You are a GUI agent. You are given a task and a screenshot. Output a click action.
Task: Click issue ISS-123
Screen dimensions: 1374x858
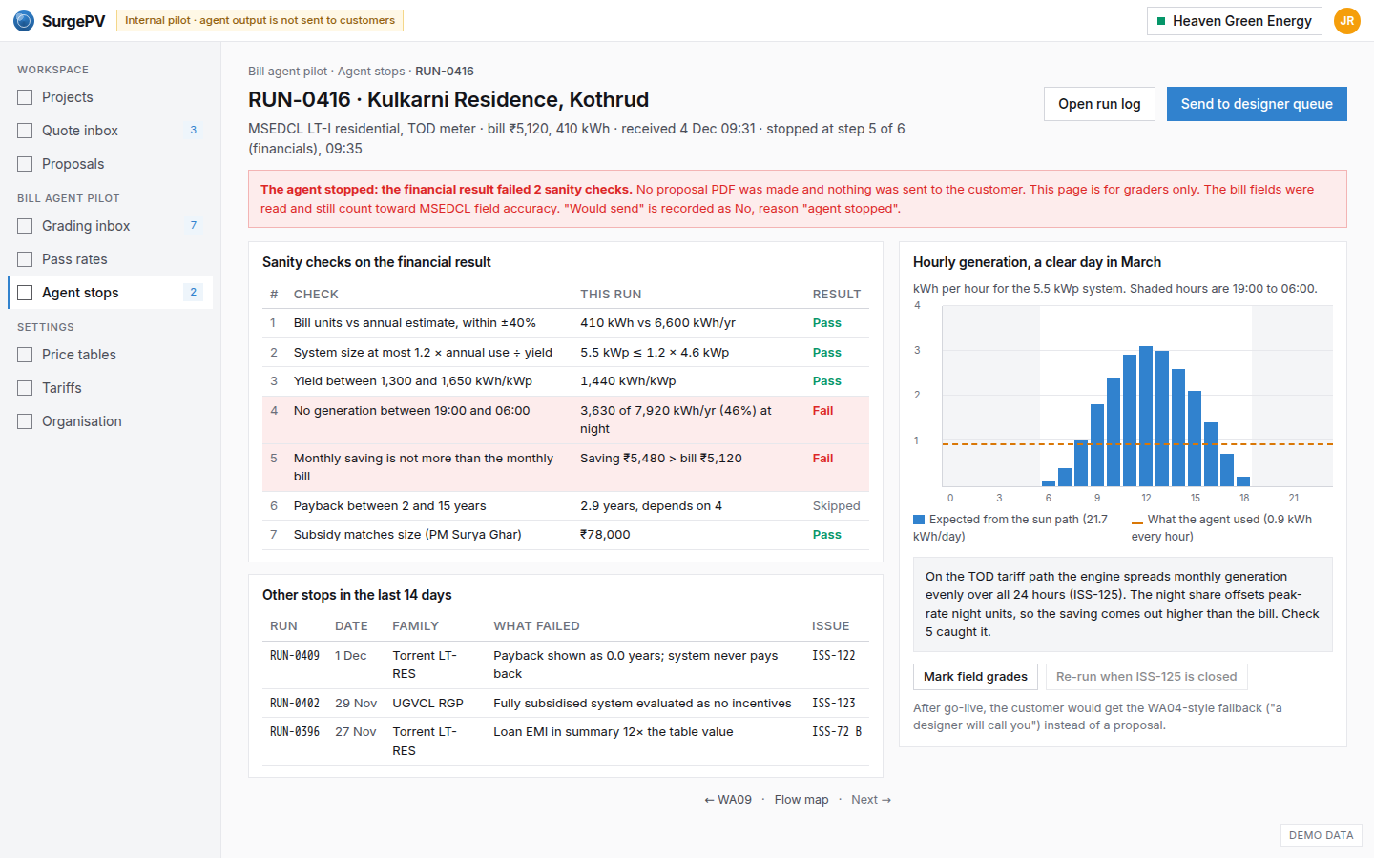[834, 704]
